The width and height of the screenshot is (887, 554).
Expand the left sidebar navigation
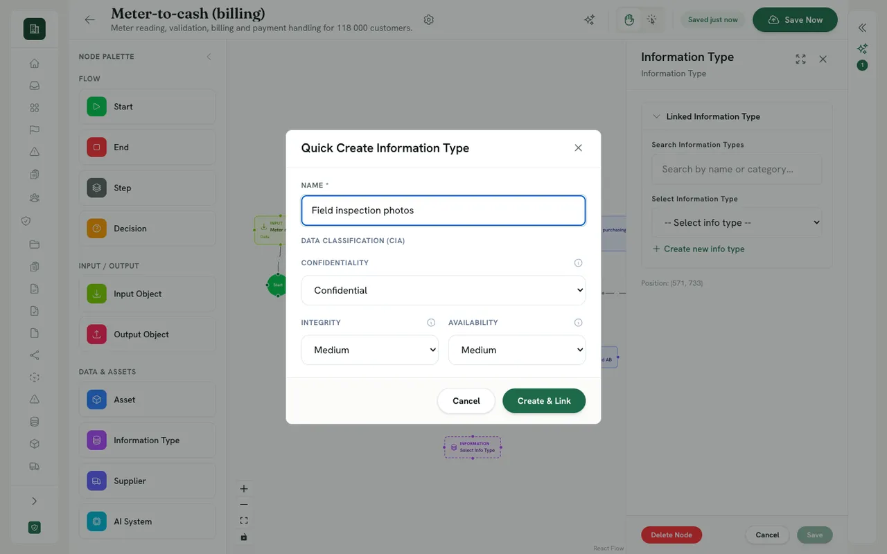tap(35, 501)
